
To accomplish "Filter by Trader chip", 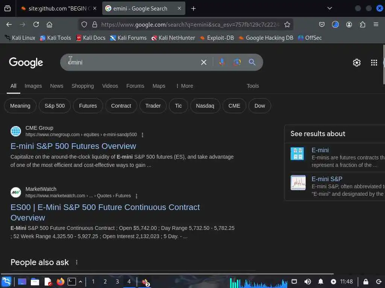I will click(x=153, y=106).
